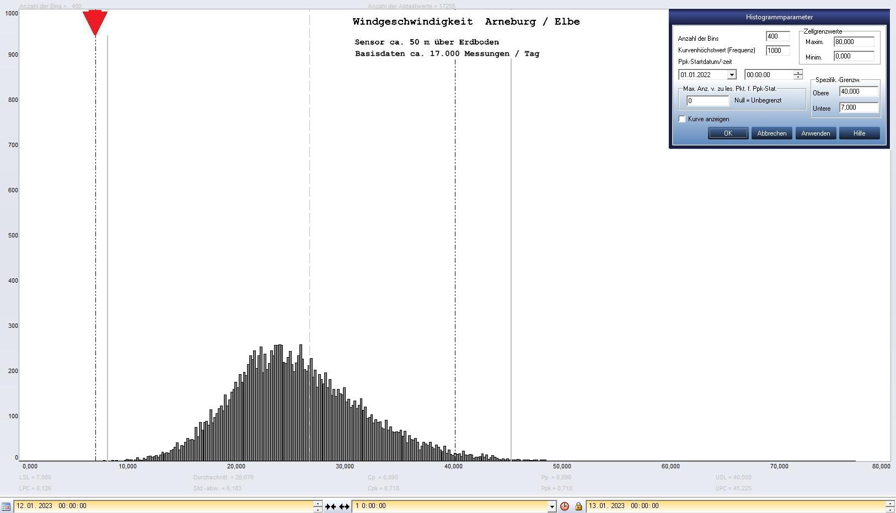This screenshot has width=896, height=513.
Task: Enable the Kurve anzeigen checkbox
Action: click(682, 119)
